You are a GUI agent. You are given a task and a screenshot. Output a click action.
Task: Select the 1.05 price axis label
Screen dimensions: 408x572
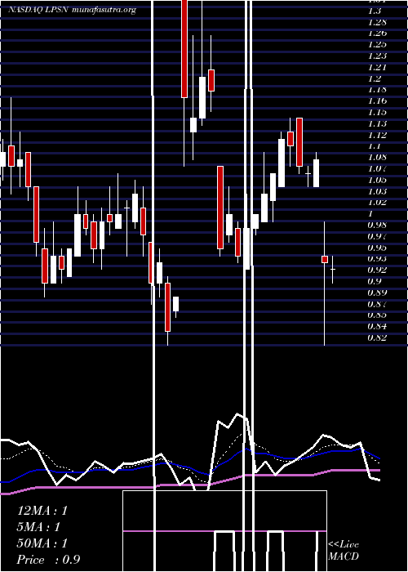tap(377, 180)
